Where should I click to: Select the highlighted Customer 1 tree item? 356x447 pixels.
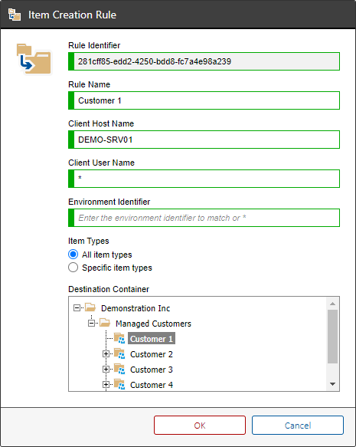152,339
